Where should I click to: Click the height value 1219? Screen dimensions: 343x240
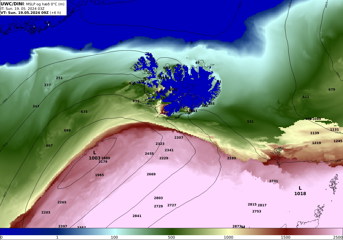[316, 143]
